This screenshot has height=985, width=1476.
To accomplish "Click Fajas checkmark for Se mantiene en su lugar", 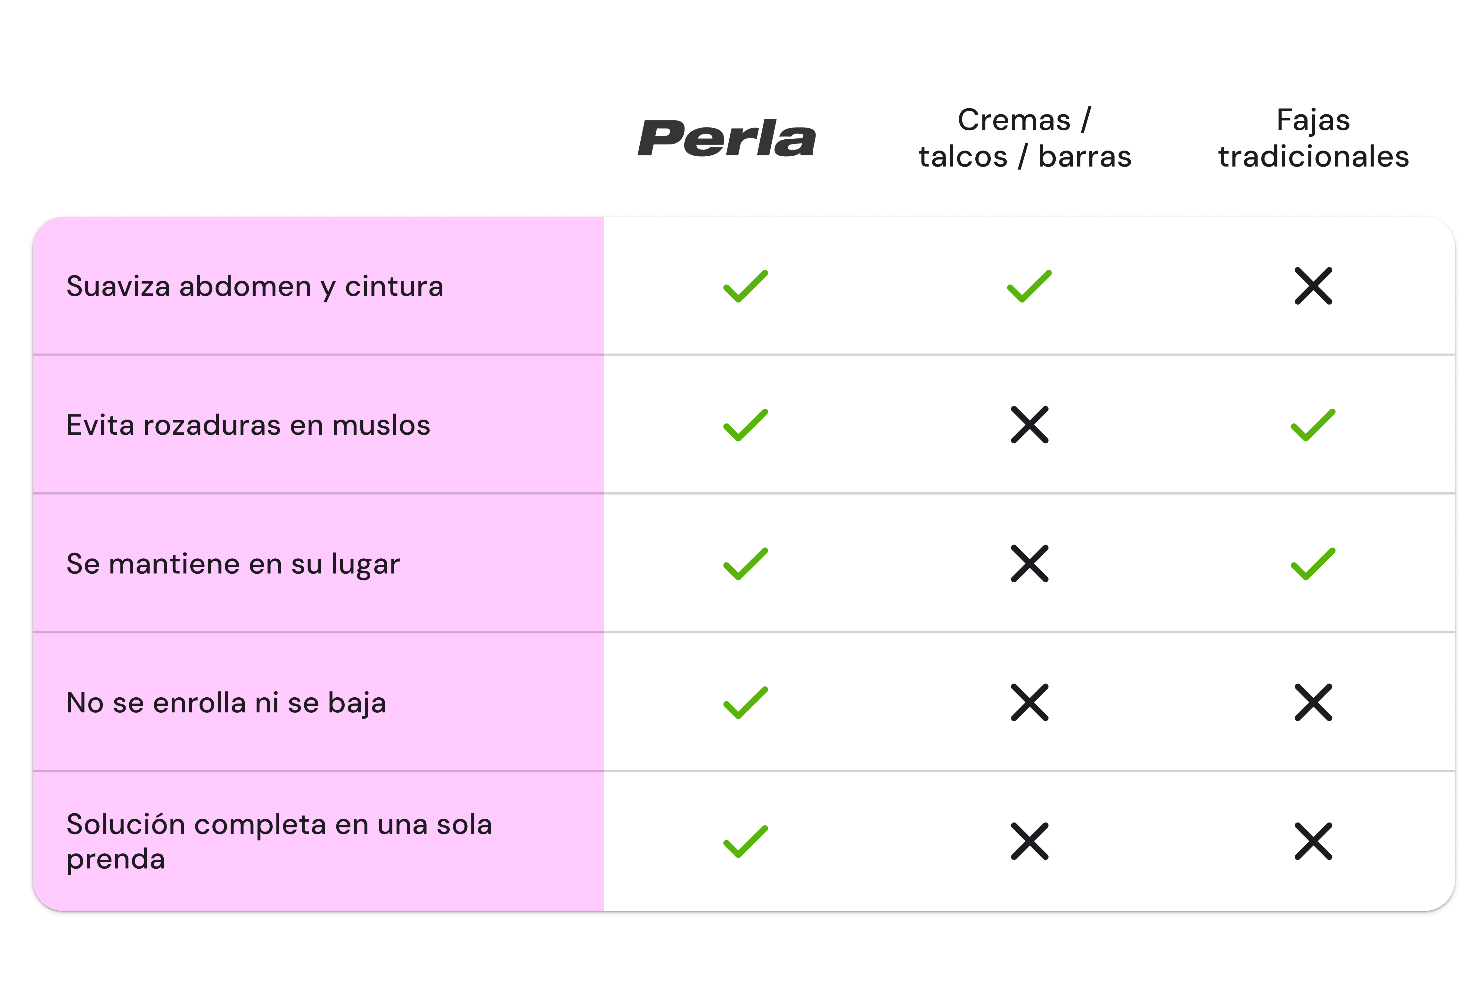I will [x=1313, y=564].
